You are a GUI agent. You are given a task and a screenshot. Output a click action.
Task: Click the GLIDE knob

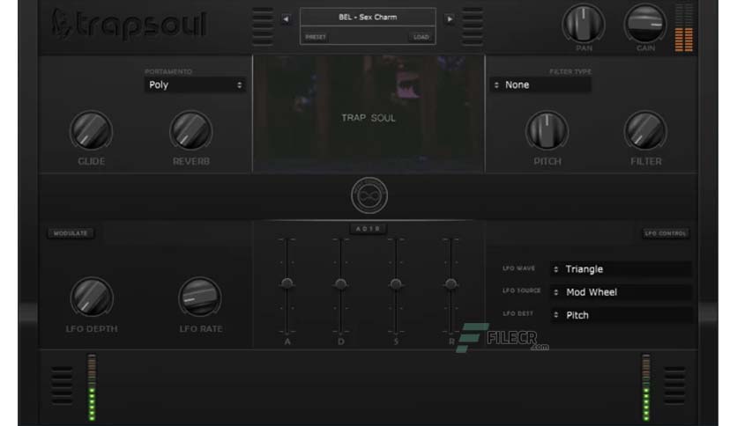coord(91,131)
